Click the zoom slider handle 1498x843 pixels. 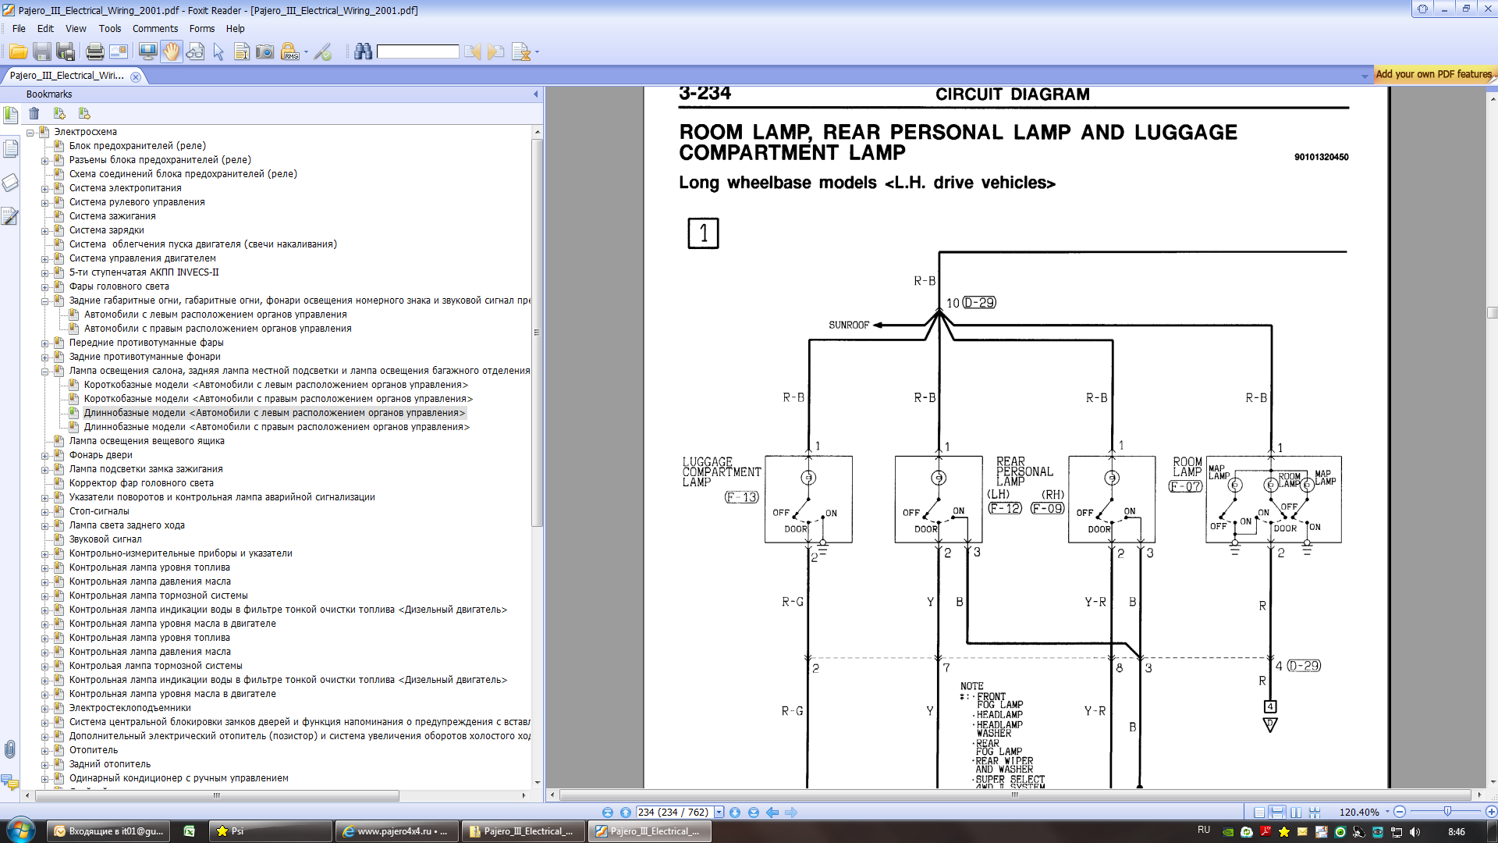pyautogui.click(x=1447, y=812)
